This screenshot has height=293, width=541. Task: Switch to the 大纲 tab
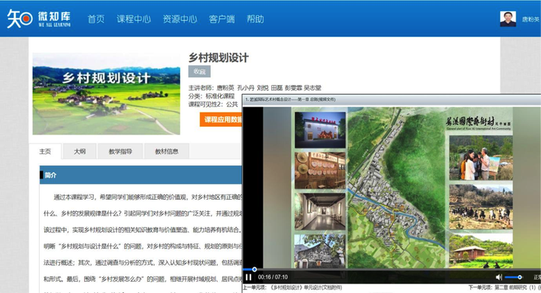(x=80, y=151)
